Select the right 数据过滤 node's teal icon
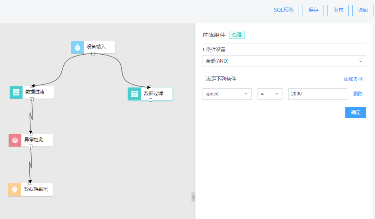Viewport: 375px width, 219px height. coord(134,94)
